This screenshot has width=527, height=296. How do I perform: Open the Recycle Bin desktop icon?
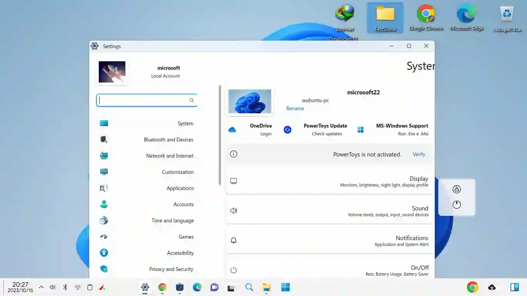(x=507, y=18)
